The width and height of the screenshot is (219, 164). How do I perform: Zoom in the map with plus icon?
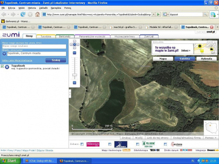point(74,83)
